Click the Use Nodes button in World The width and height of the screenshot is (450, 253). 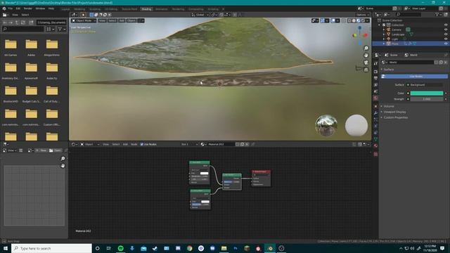click(x=414, y=77)
